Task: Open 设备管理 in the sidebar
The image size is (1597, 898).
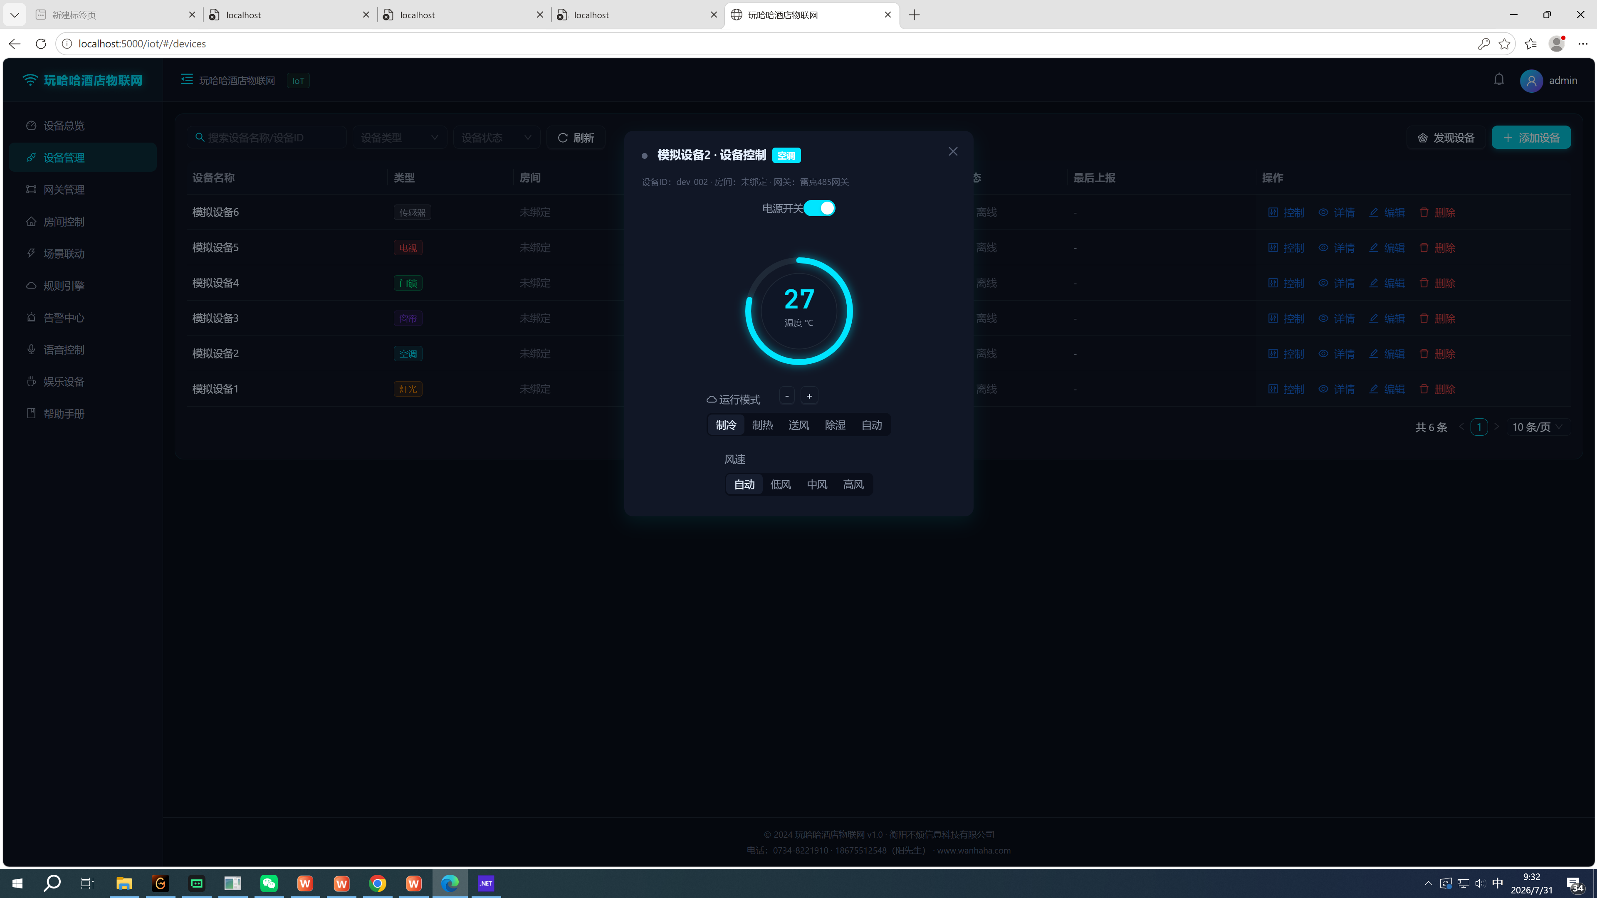Action: (x=83, y=158)
